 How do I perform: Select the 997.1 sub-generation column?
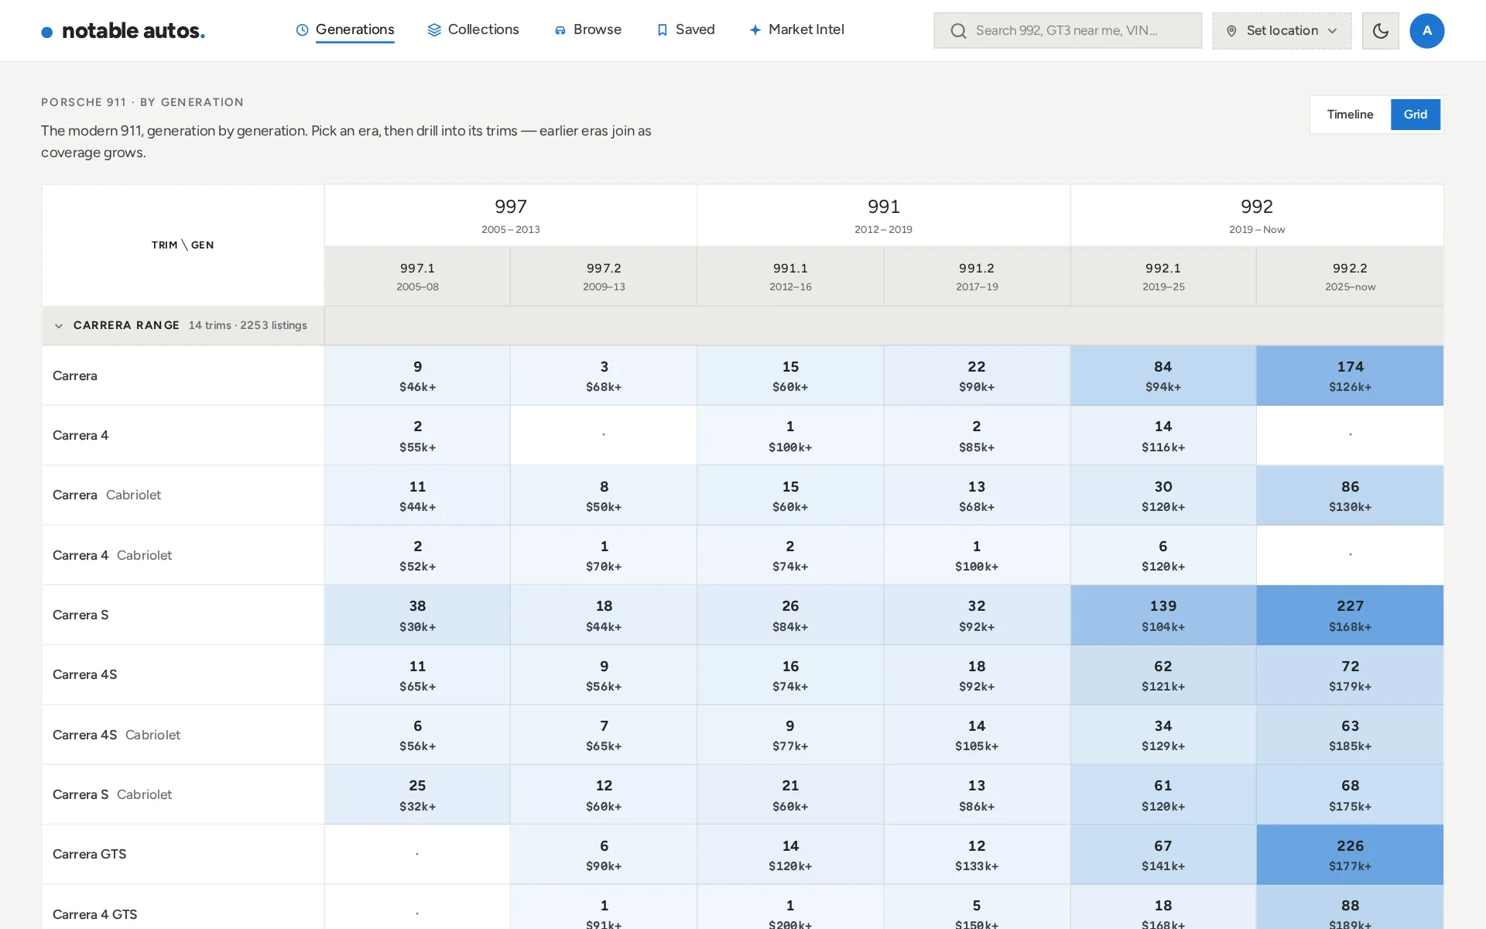tap(418, 276)
